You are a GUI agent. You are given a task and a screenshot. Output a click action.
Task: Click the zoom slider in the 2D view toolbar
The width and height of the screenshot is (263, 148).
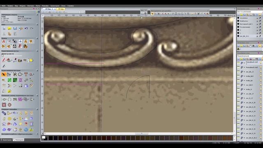pos(80,12)
